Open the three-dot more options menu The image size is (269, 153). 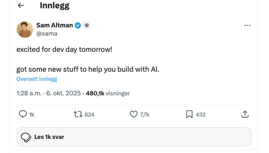pyautogui.click(x=247, y=25)
